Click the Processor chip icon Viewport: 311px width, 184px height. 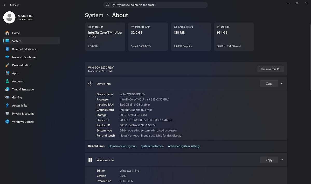click(89, 27)
